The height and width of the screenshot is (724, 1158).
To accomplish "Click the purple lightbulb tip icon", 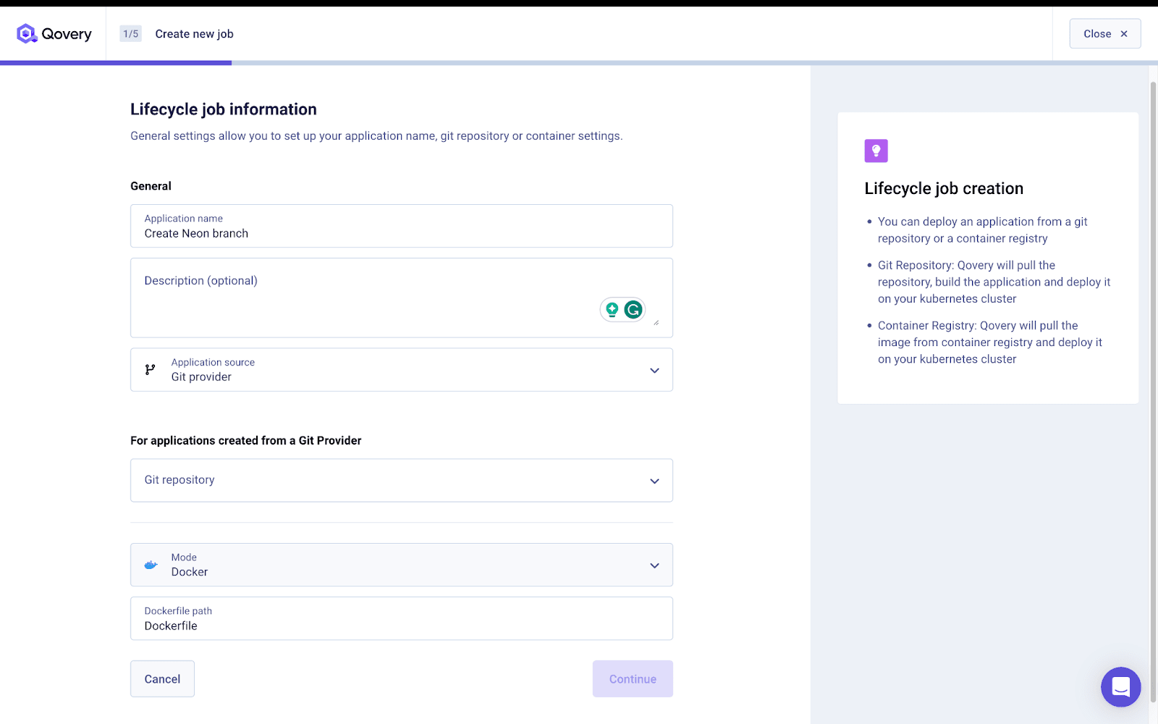I will (x=876, y=151).
